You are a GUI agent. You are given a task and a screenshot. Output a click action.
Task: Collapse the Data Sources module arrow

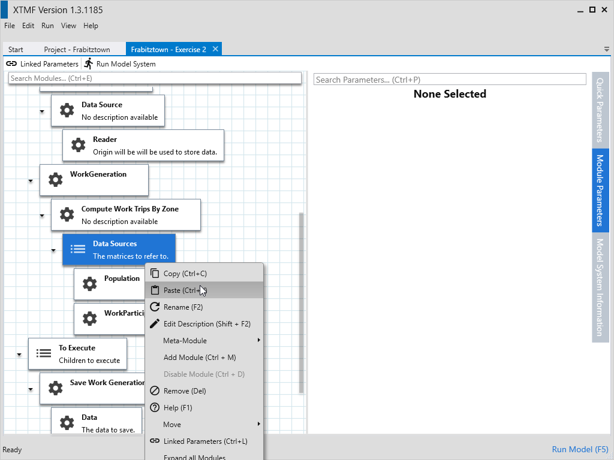pyautogui.click(x=53, y=250)
